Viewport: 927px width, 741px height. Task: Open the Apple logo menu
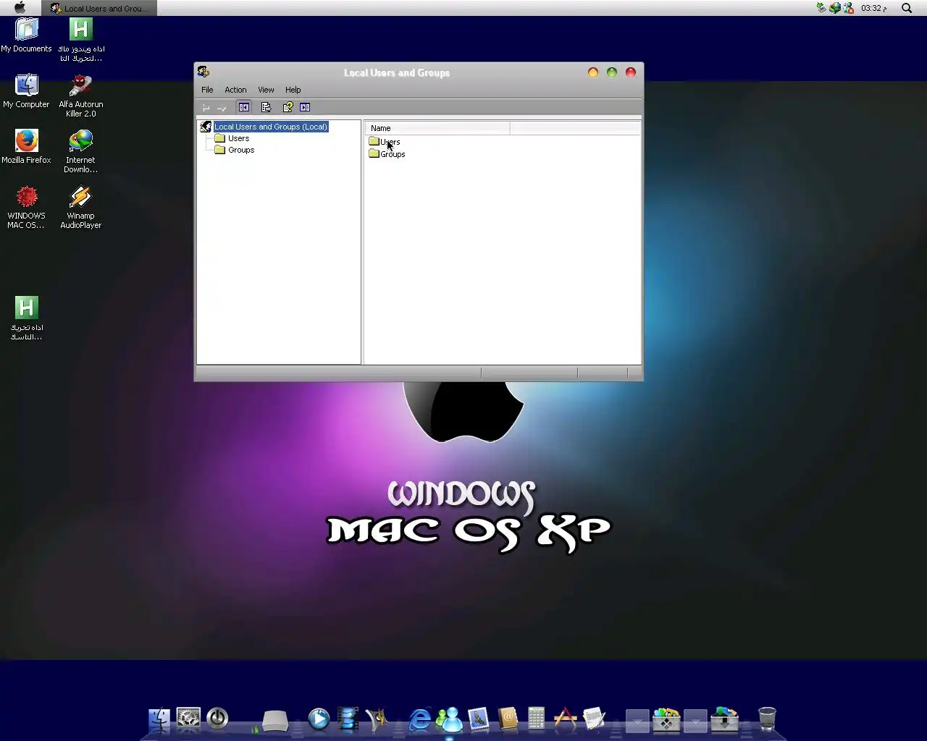tap(20, 8)
